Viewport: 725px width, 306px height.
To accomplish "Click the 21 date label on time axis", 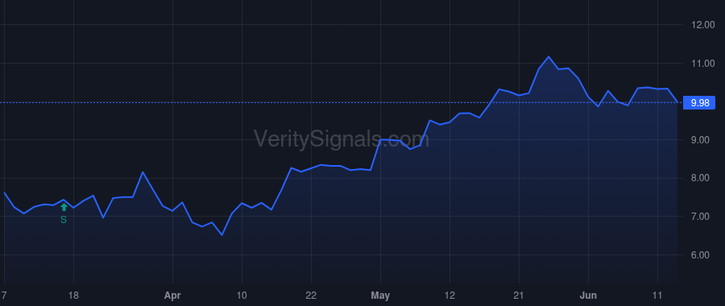I will tap(519, 296).
